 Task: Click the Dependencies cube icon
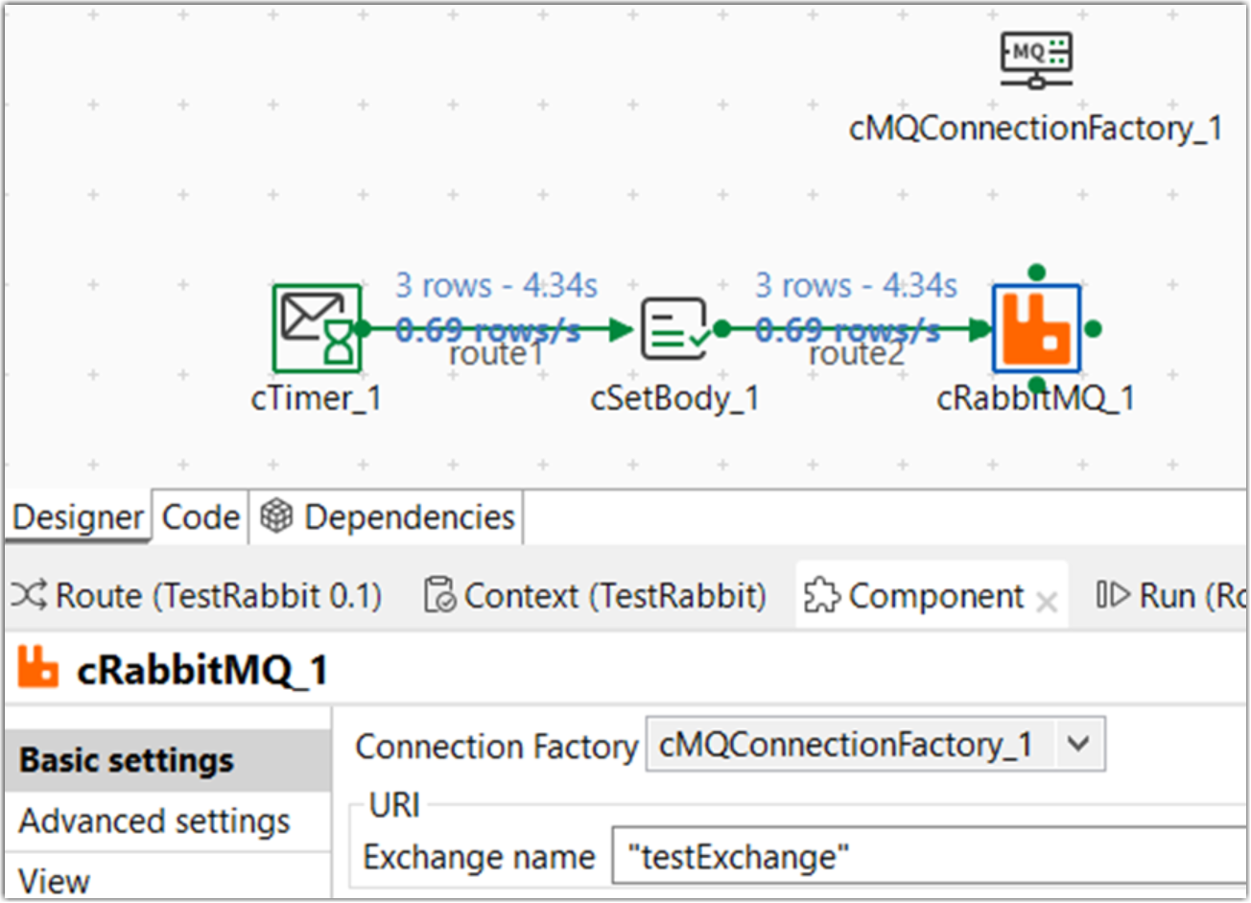276,517
